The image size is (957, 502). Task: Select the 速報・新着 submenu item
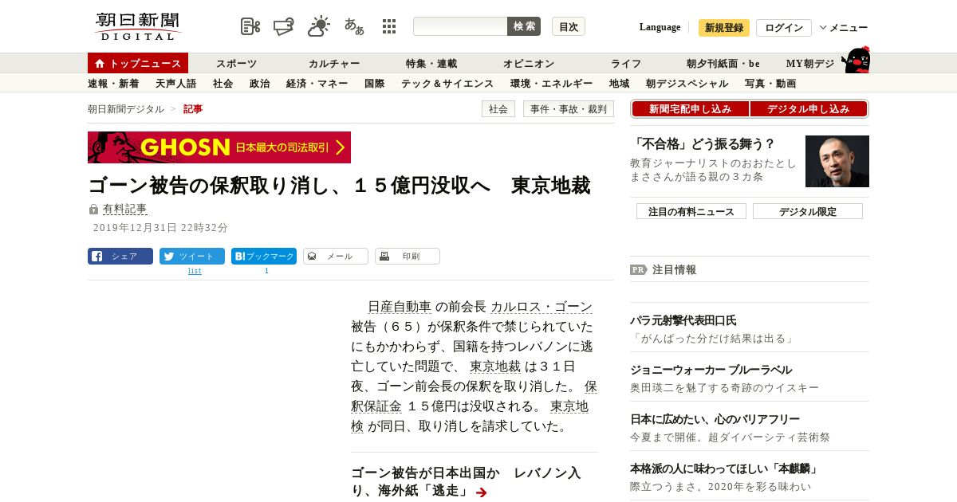tap(113, 84)
